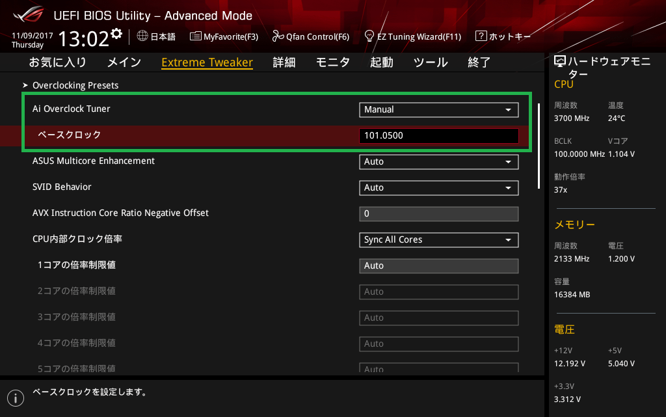Screen dimensions: 666x417
Task: Click the 13:02 clock display
Action: point(84,38)
